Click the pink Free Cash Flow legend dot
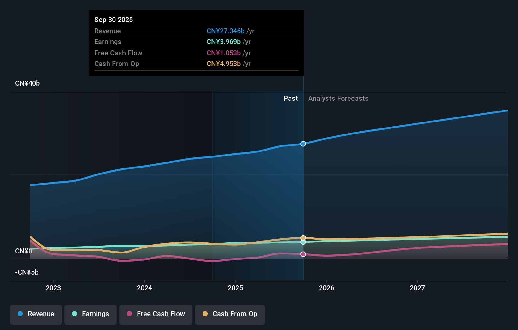The width and height of the screenshot is (518, 330). tap(129, 314)
